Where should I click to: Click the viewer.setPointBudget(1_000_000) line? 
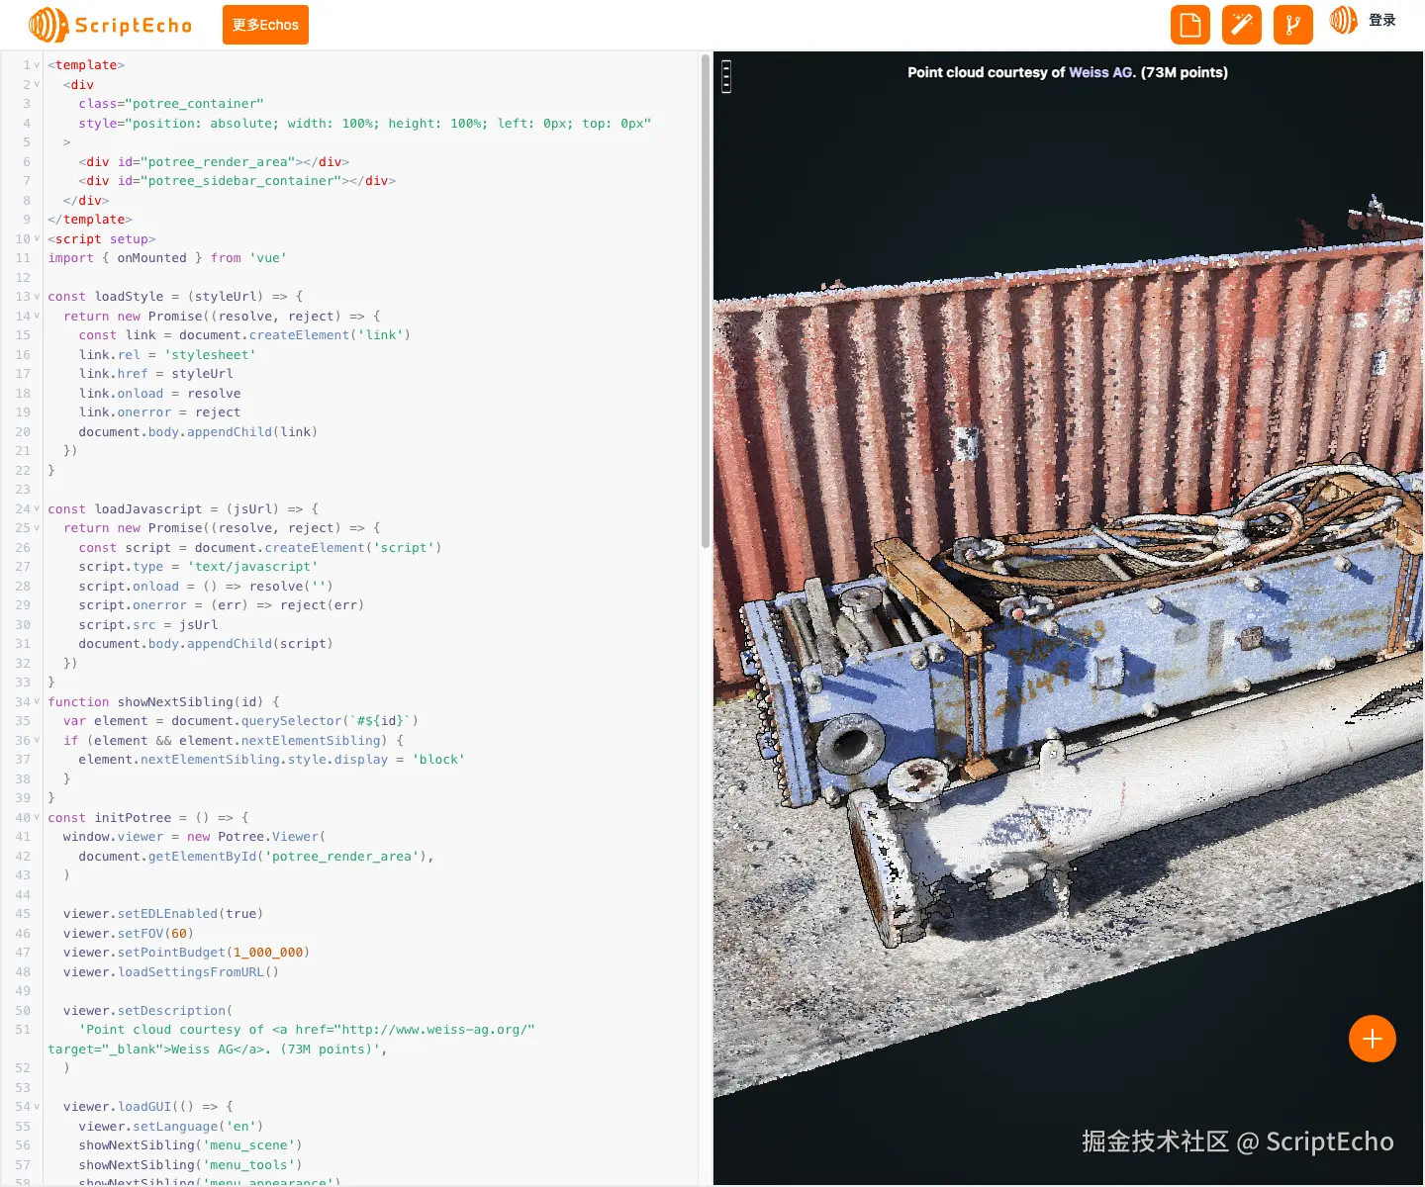186,953
